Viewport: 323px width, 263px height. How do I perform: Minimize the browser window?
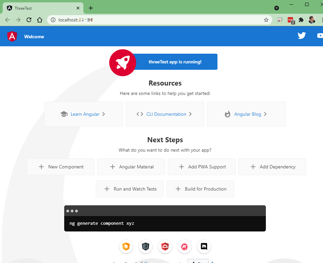tap(291, 4)
